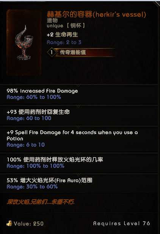The width and height of the screenshot is (160, 234).
Task: Click the Range: 60 to 100 text
Action: click(29, 118)
